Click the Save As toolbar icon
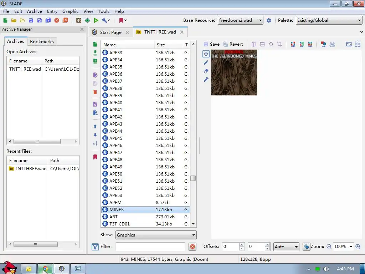The height and width of the screenshot is (274, 365). (x=40, y=20)
